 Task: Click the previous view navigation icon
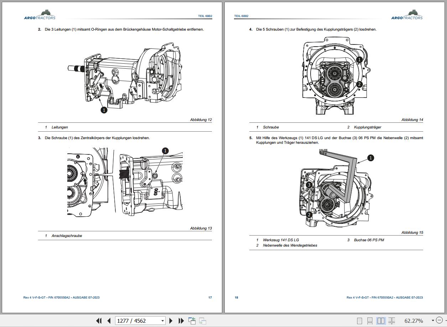click(x=192, y=321)
